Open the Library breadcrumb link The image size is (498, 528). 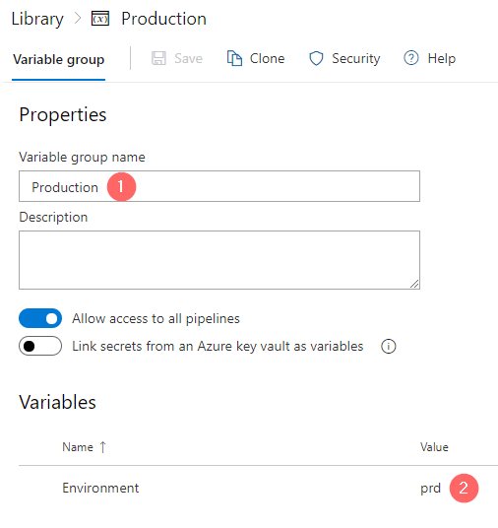click(x=37, y=19)
